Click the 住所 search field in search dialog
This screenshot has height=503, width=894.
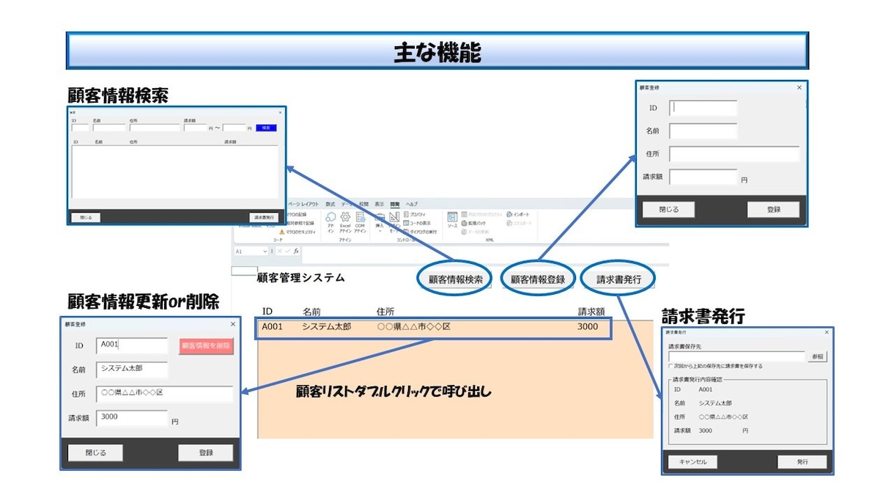click(155, 128)
